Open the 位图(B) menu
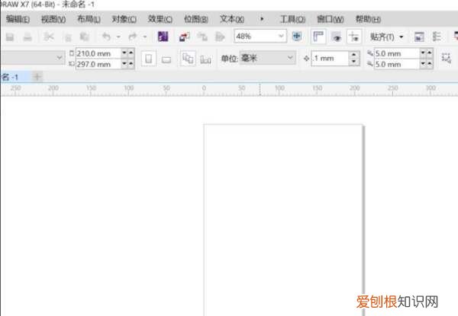Screen dimensions: 458x316 (196, 18)
